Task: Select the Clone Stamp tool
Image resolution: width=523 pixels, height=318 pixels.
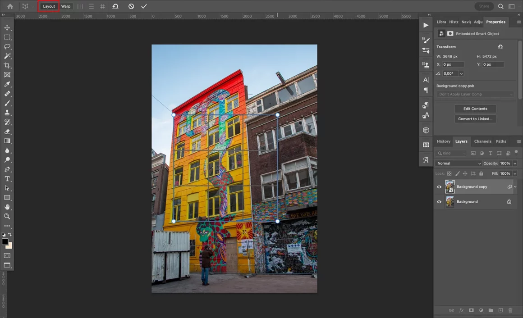Action: [x=7, y=113]
